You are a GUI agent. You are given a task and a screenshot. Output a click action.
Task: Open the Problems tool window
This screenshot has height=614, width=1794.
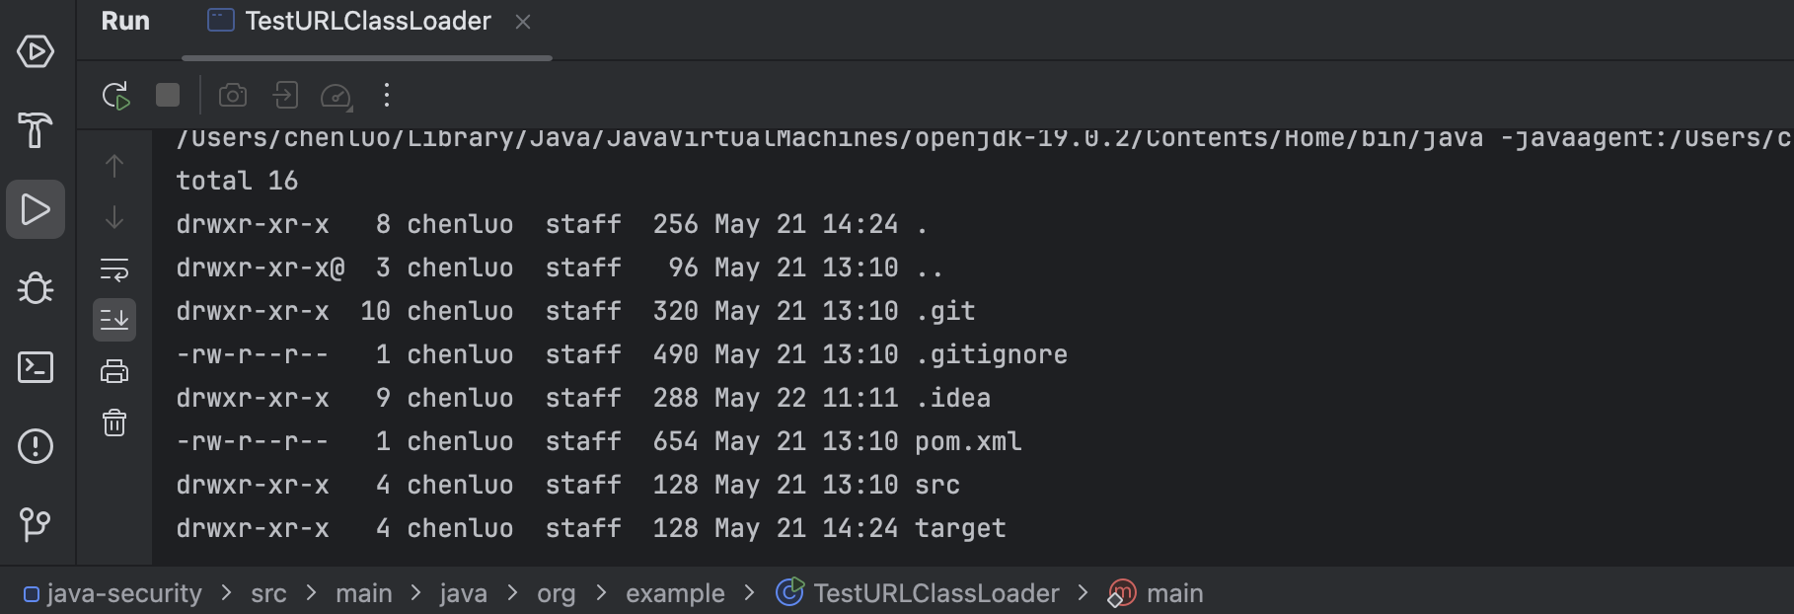click(x=36, y=446)
